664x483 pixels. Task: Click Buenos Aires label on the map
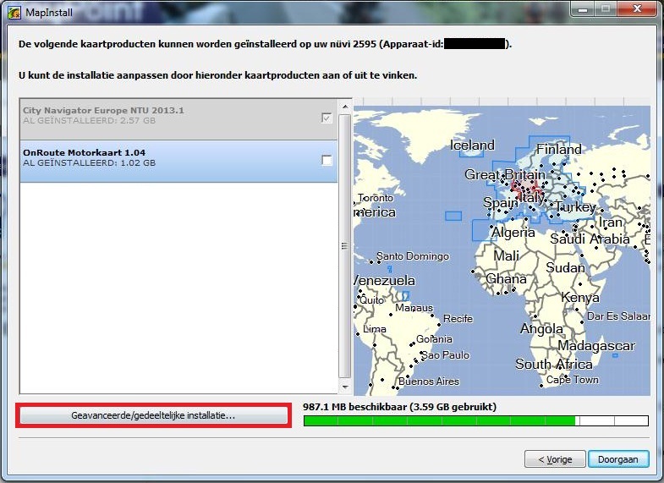[429, 381]
